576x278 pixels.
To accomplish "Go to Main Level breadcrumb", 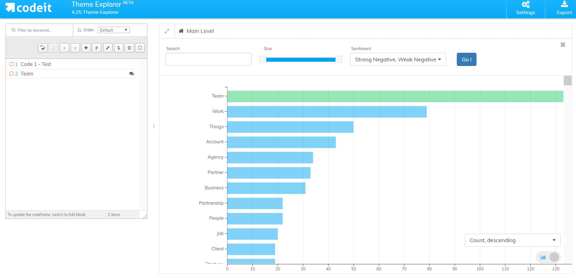I will tap(200, 31).
